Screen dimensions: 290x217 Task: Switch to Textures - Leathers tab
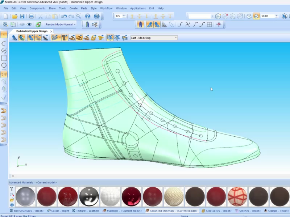point(86,211)
